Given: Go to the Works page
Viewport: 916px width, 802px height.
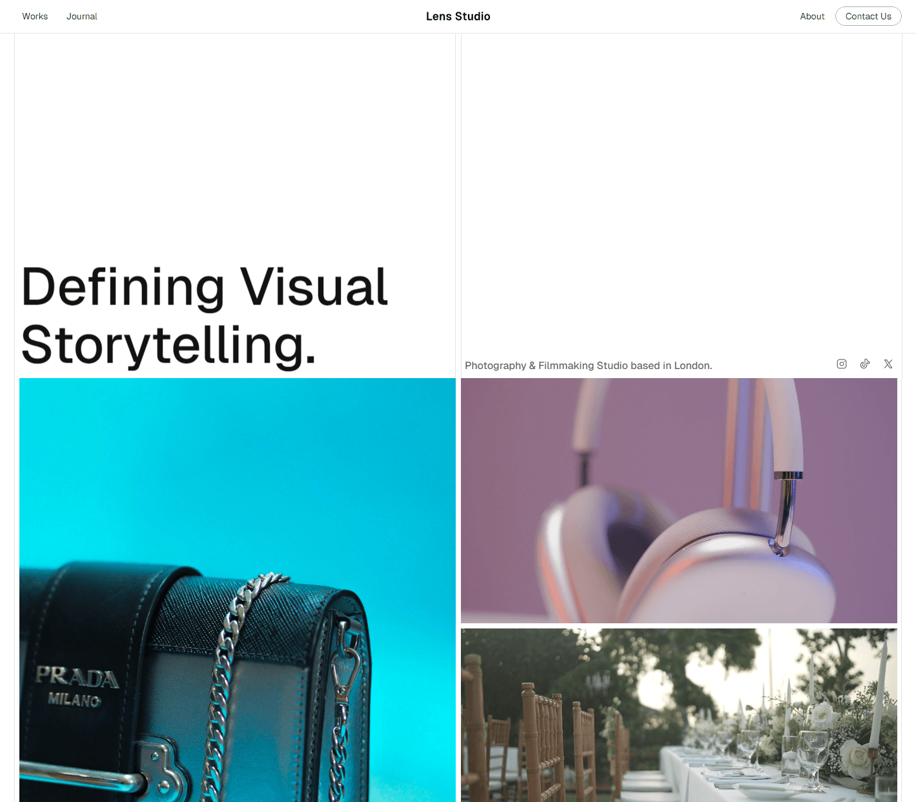Looking at the screenshot, I should (x=35, y=16).
